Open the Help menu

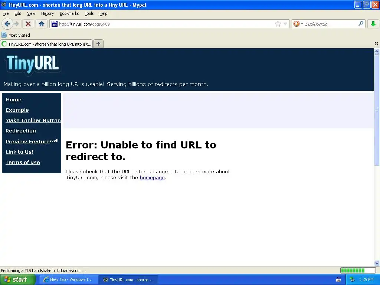(103, 13)
